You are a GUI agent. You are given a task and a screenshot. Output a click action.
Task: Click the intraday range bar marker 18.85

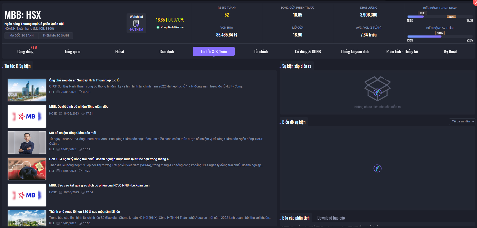422,13
